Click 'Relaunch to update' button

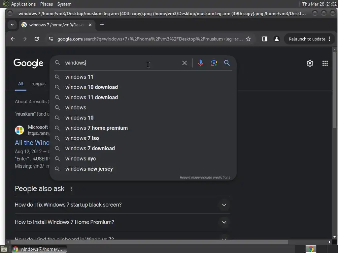(307, 39)
